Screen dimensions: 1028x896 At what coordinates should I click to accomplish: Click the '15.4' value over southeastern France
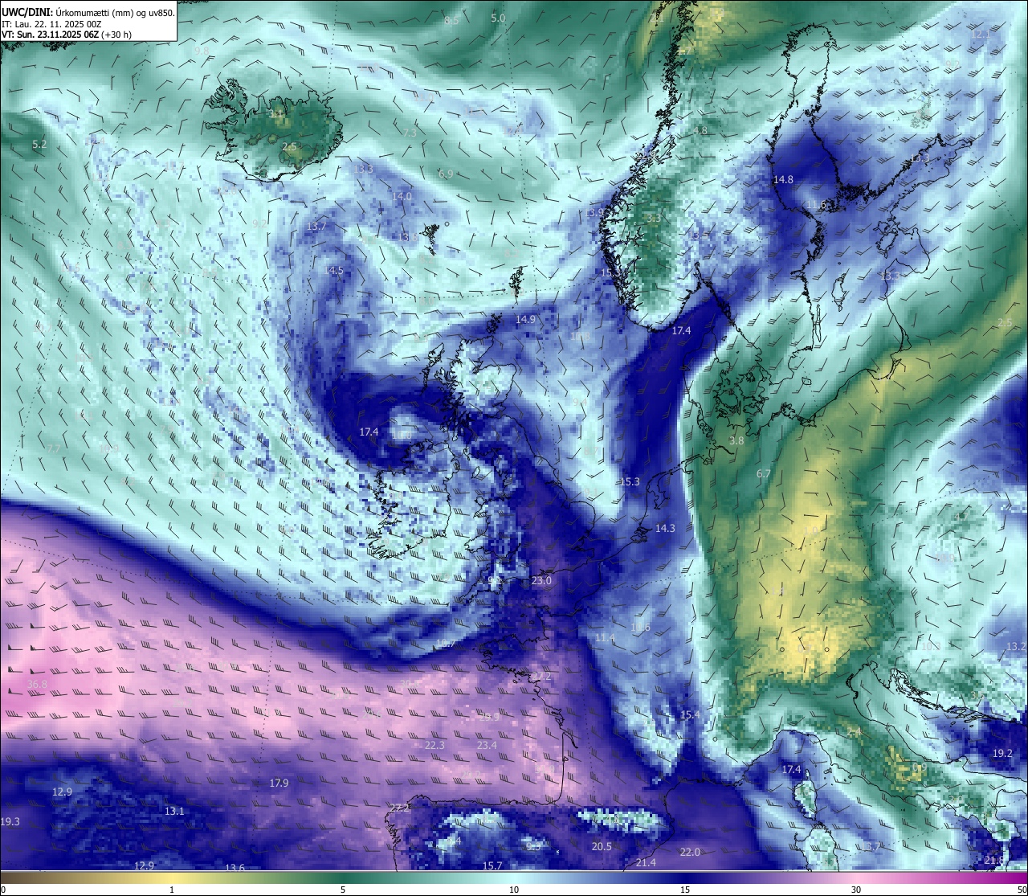click(x=690, y=715)
